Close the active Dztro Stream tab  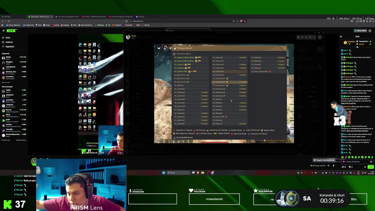pyautogui.click(x=52, y=17)
